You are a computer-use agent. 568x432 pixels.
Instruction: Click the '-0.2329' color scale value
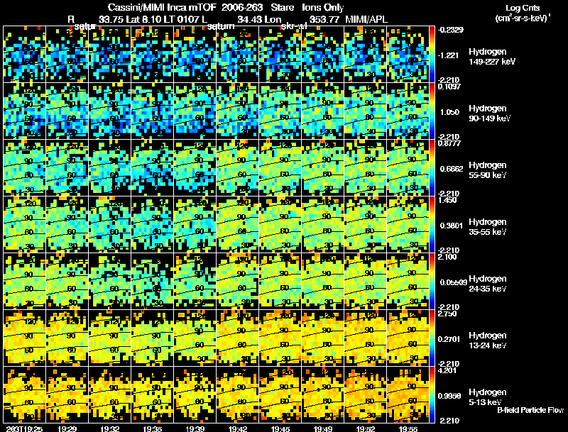(450, 30)
